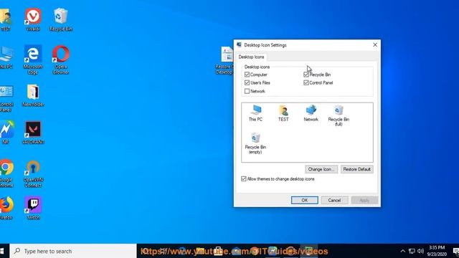
Task: Select the VALORANT desktop shortcut
Action: pyautogui.click(x=33, y=133)
